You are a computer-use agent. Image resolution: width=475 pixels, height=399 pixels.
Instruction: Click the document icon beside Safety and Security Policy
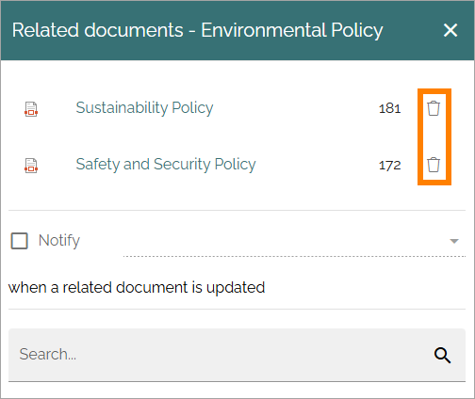pos(31,166)
